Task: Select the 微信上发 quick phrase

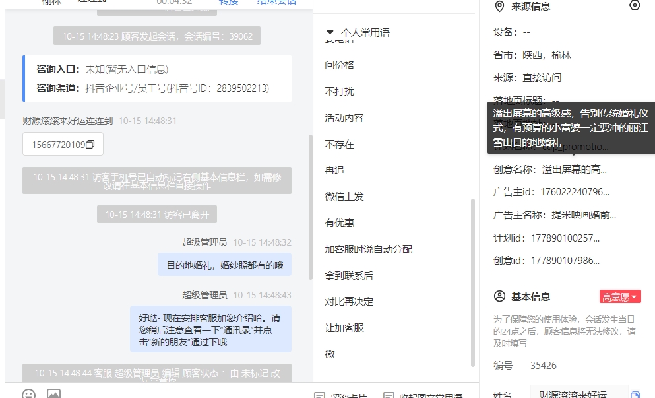Action: (344, 197)
